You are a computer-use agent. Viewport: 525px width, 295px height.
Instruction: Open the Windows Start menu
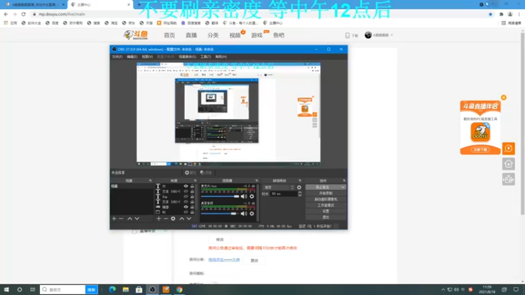[7, 289]
